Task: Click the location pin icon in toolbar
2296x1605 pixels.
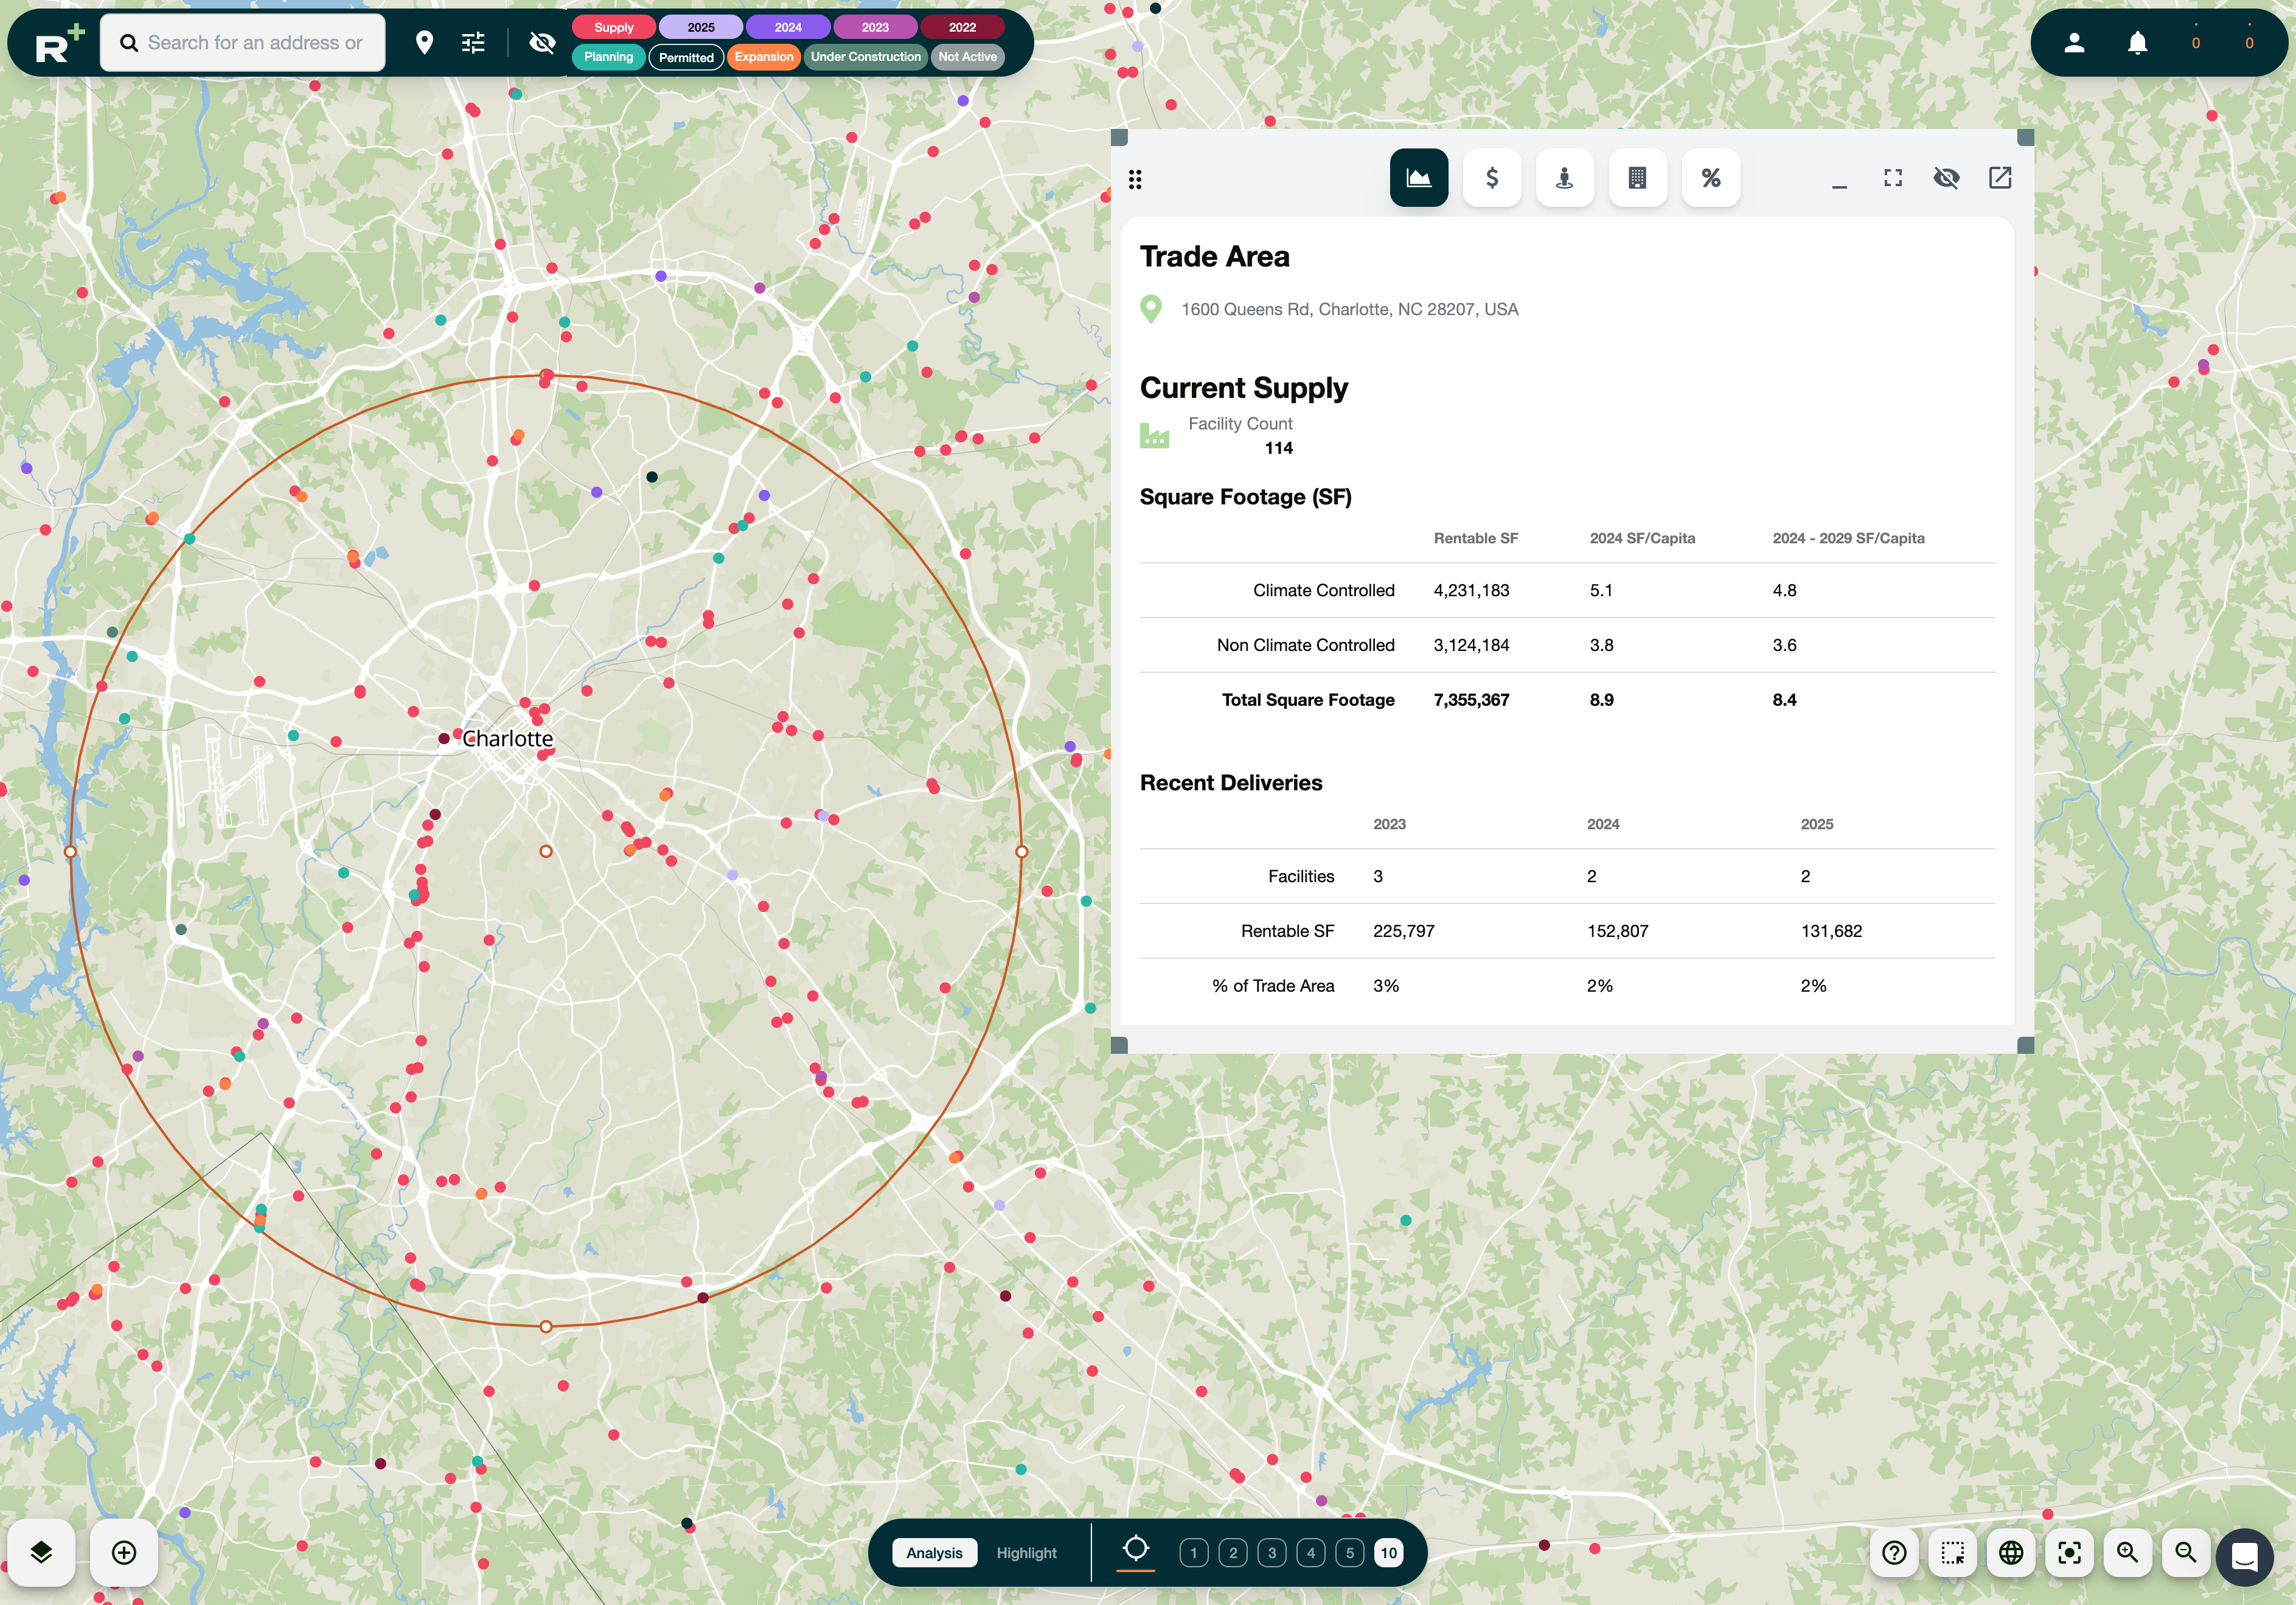Action: point(424,42)
